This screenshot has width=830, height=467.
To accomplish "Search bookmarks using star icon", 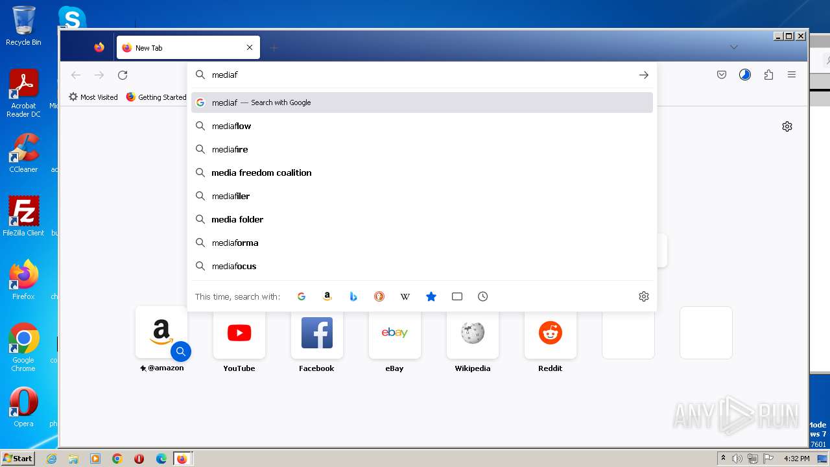I will click(x=431, y=296).
